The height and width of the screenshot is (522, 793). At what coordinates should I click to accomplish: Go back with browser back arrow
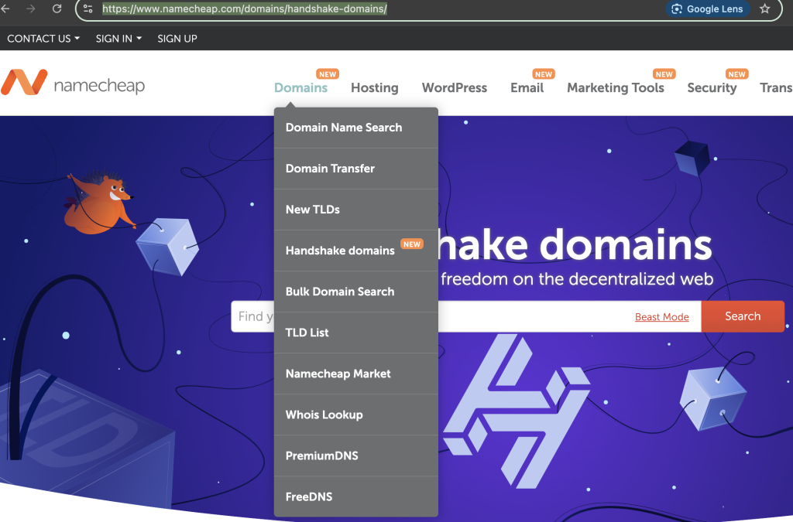(6, 9)
